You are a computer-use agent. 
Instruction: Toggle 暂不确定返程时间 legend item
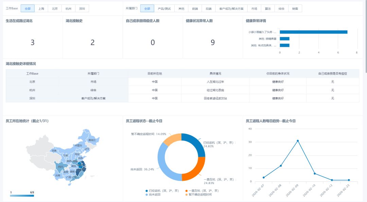coord(198,195)
